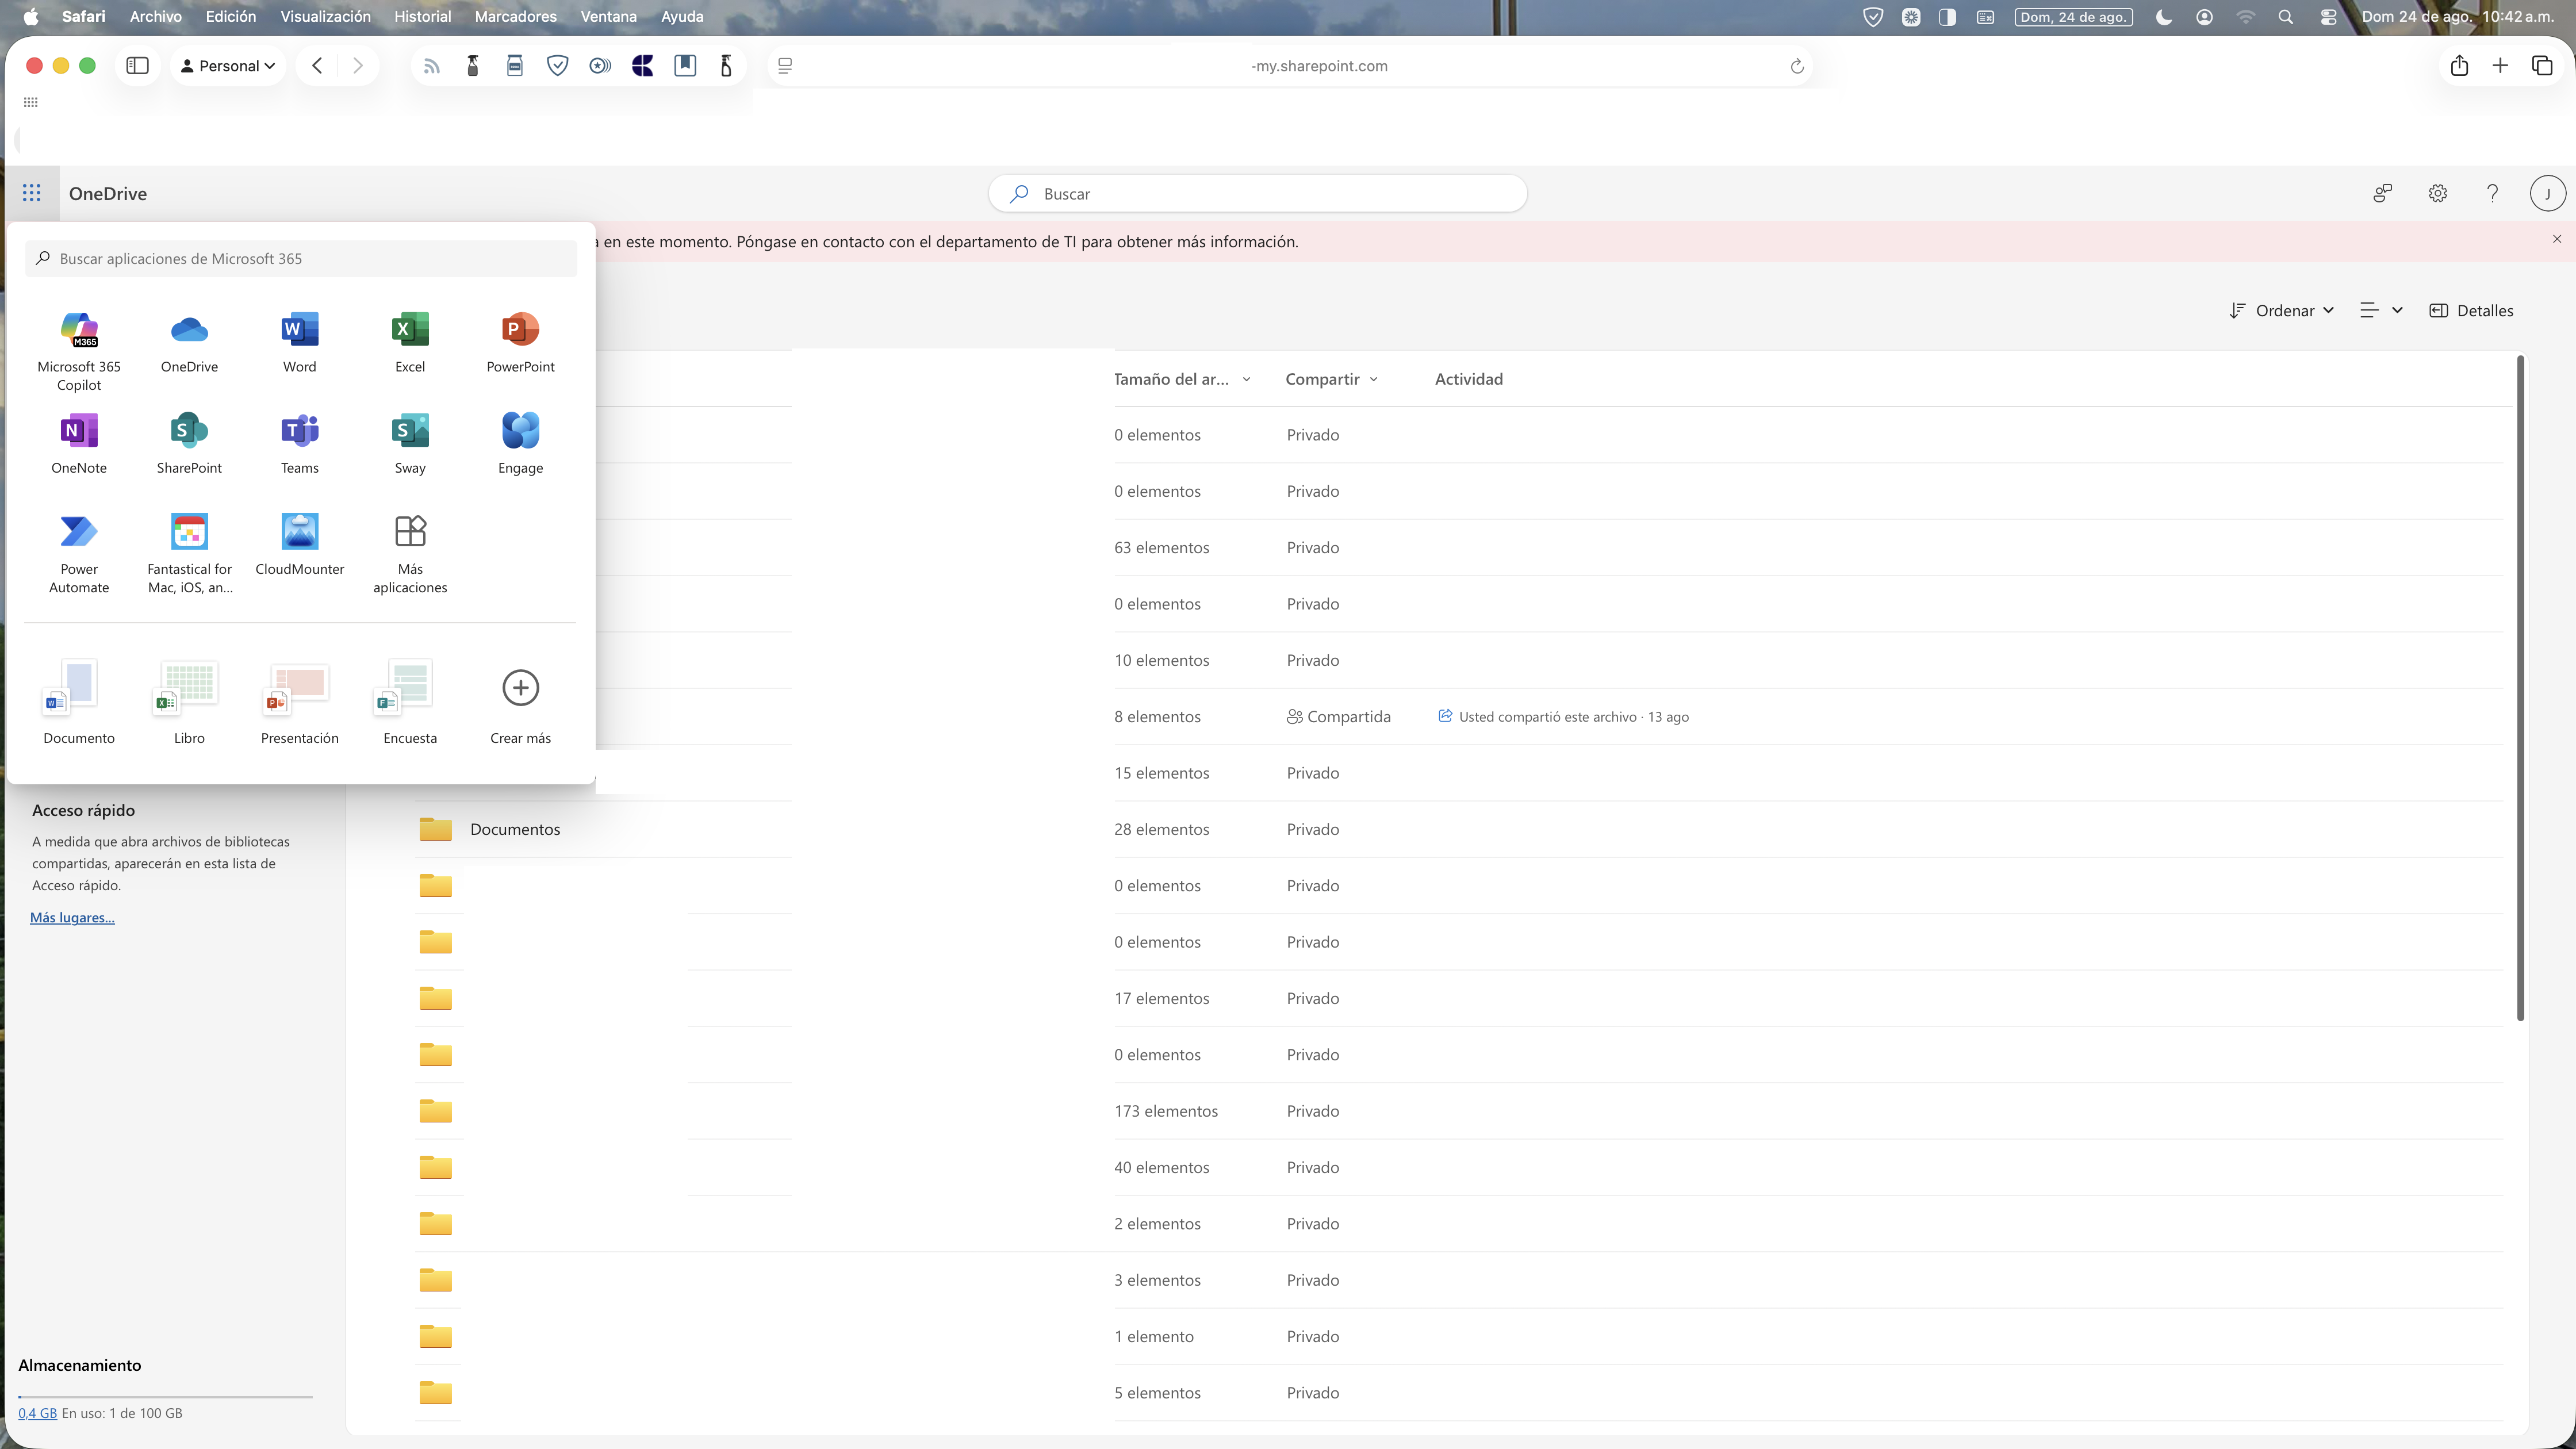
Task: Click the 0,4 GB storage link
Action: tap(37, 1413)
